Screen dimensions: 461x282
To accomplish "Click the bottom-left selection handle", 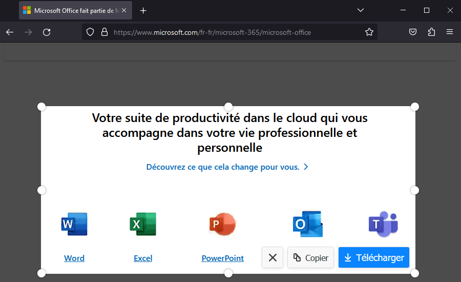I will pyautogui.click(x=41, y=273).
